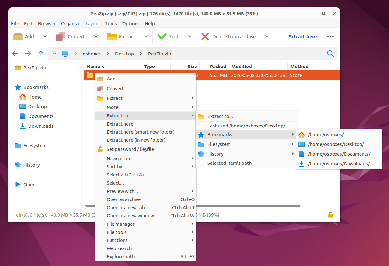Viewport: 389px width, 266px height.
Task: Click the horizontal scrollbar in file list
Action: coord(193,205)
